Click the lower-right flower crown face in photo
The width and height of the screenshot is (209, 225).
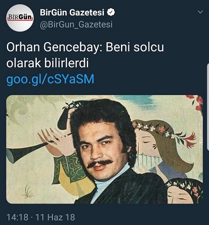pos(183,191)
